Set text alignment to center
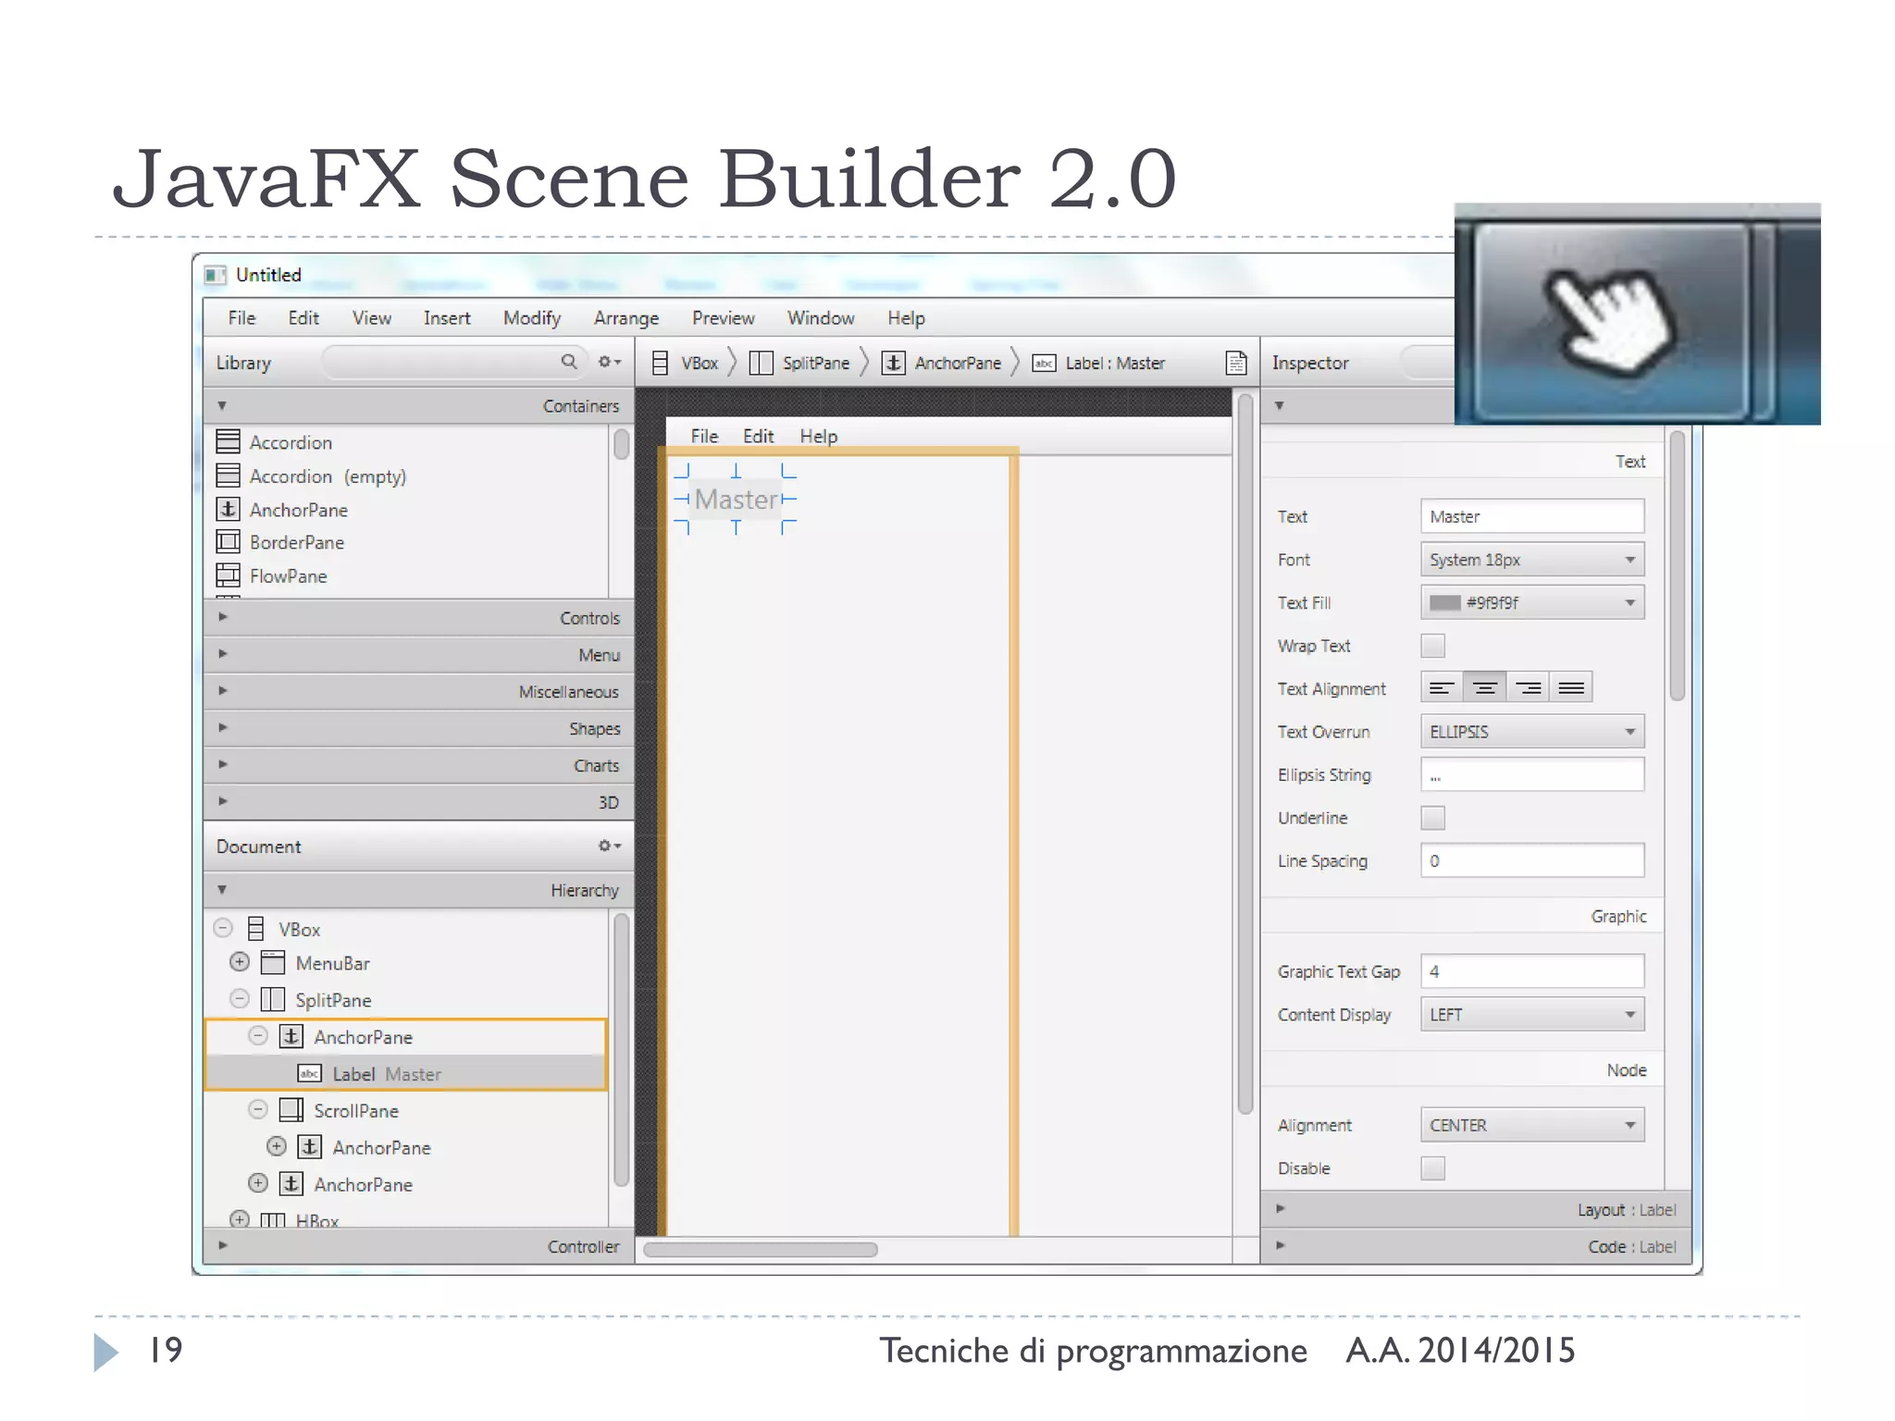Image resolution: width=1895 pixels, height=1421 pixels. coord(1484,687)
